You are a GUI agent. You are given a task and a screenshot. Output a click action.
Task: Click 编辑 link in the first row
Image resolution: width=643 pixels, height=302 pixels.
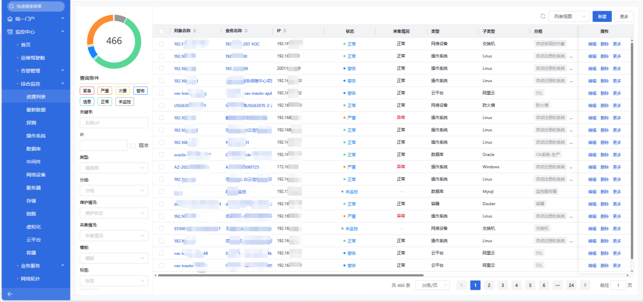coord(592,44)
